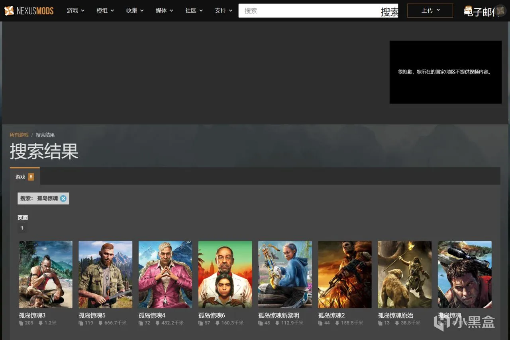Open the 收集 dropdown
The width and height of the screenshot is (510, 340).
[135, 11]
